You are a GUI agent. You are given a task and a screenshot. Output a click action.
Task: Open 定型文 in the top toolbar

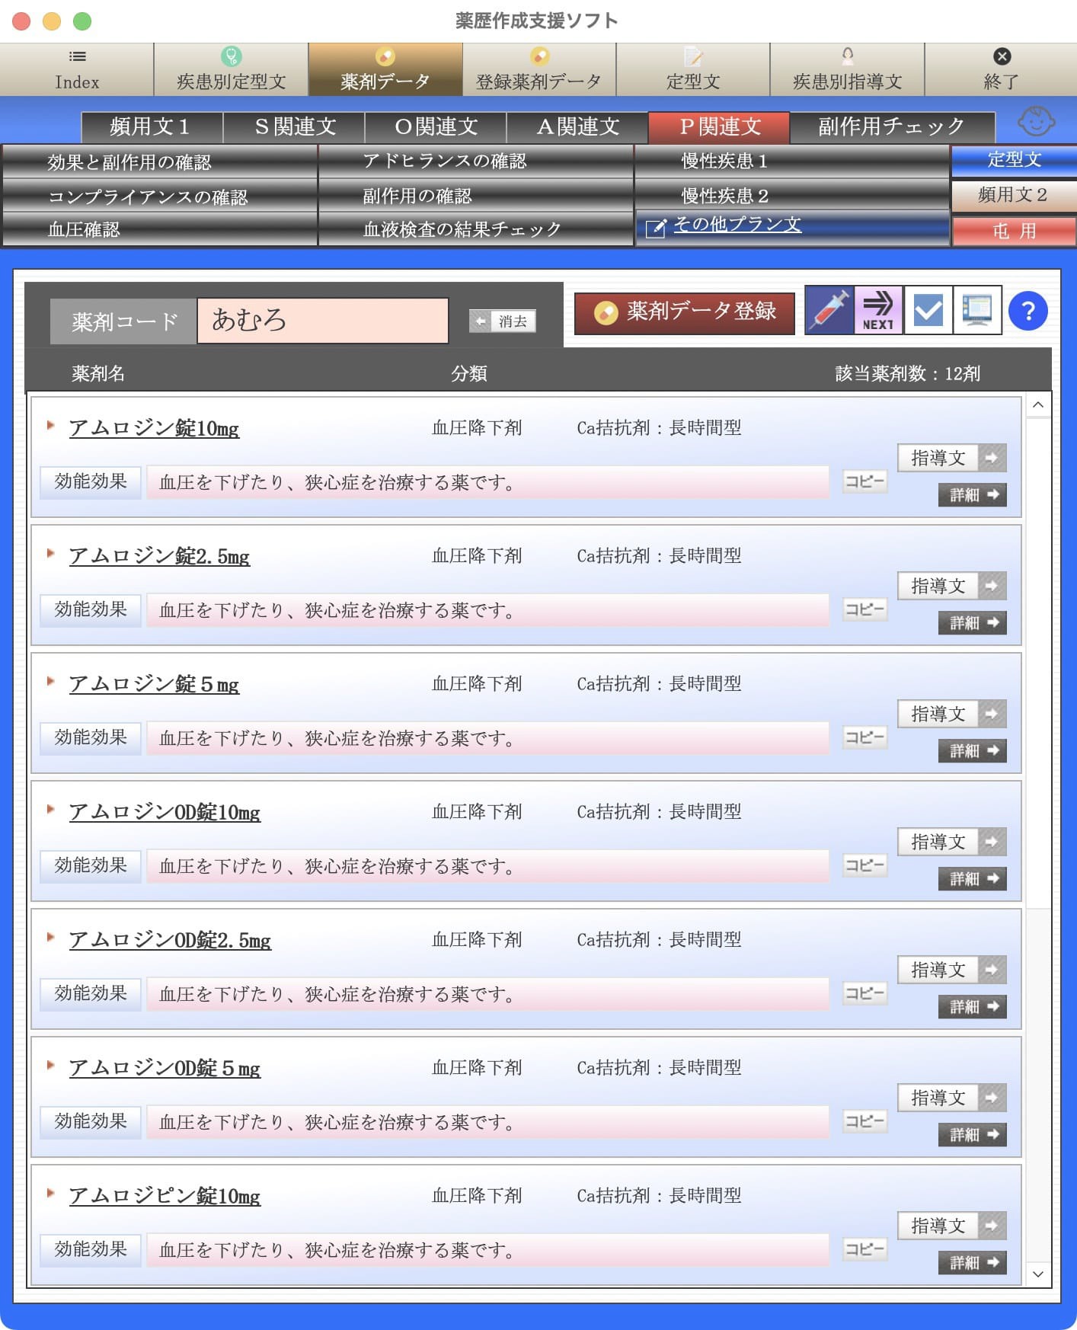[x=693, y=69]
